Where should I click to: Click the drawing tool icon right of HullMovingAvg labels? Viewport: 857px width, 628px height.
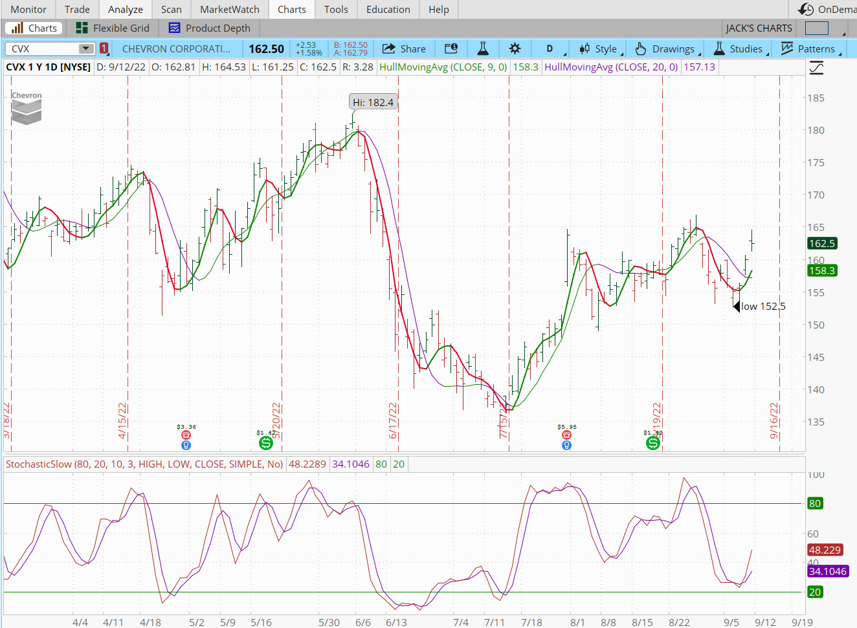[x=816, y=68]
